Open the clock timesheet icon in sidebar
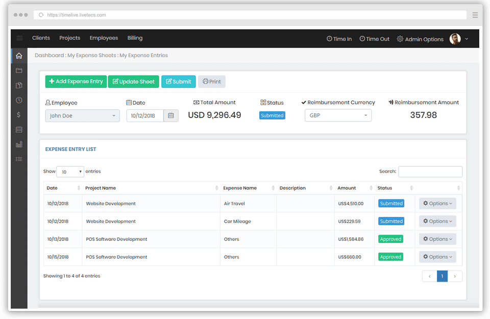The image size is (490, 319). pyautogui.click(x=19, y=100)
